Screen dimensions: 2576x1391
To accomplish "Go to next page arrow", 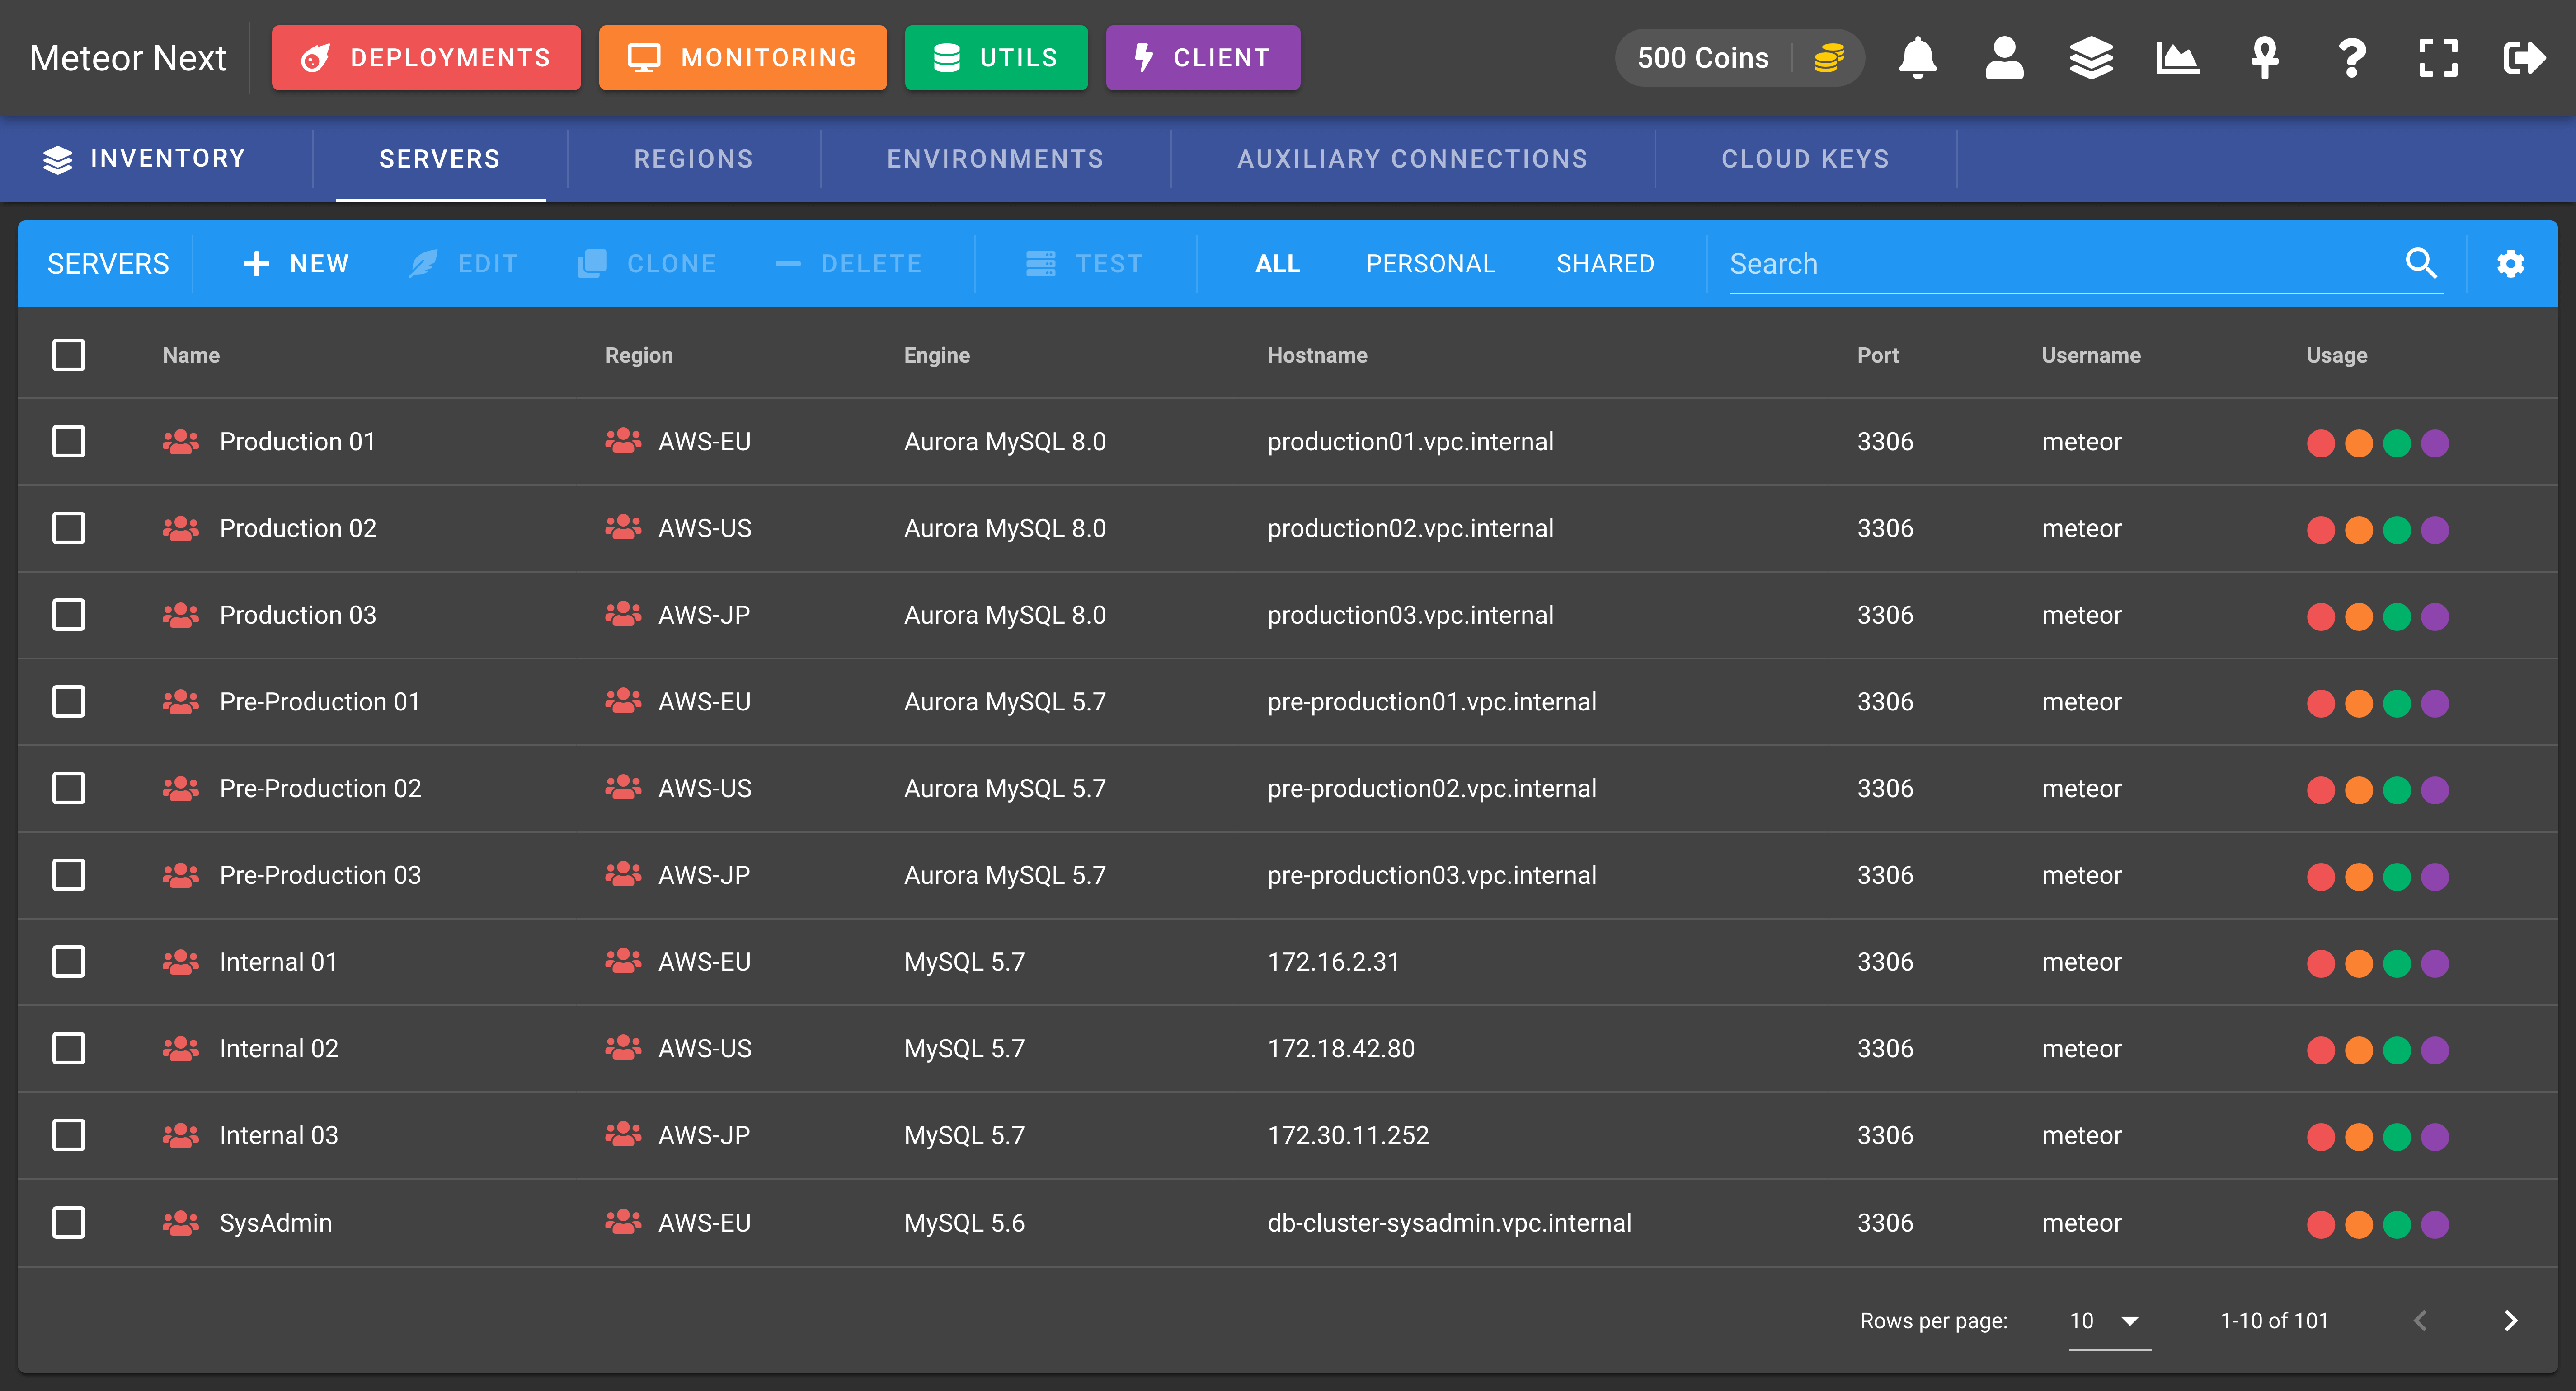I will click(2510, 1320).
